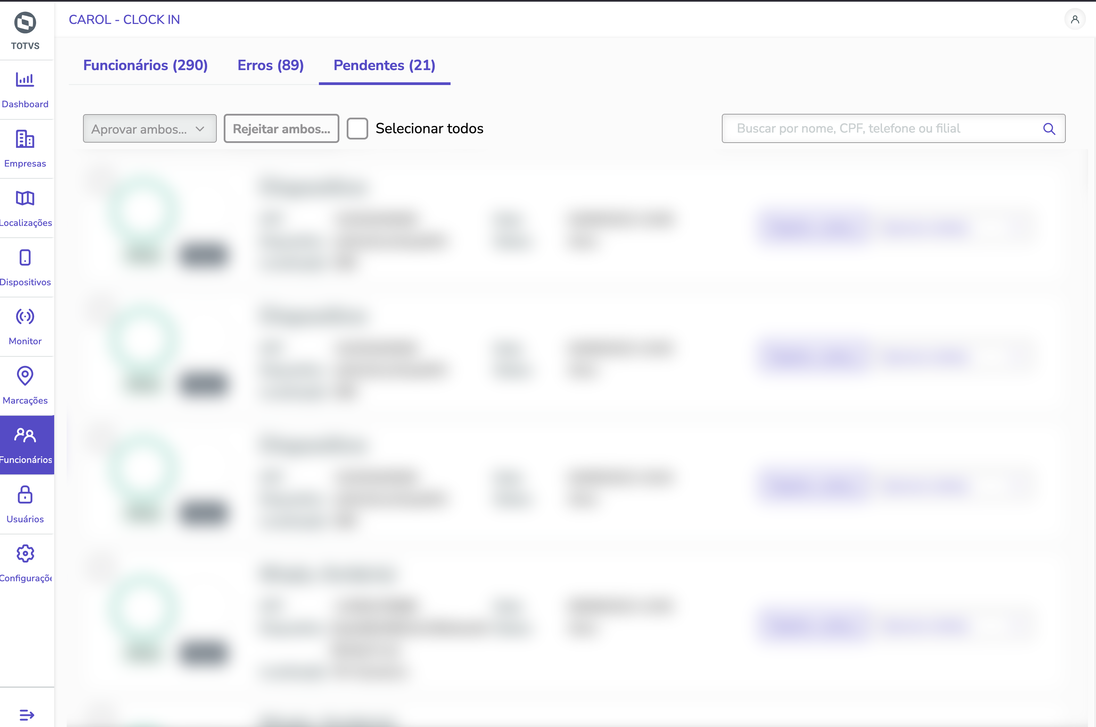The width and height of the screenshot is (1096, 727).
Task: Open the Aprovar ambos dropdown
Action: pyautogui.click(x=149, y=129)
